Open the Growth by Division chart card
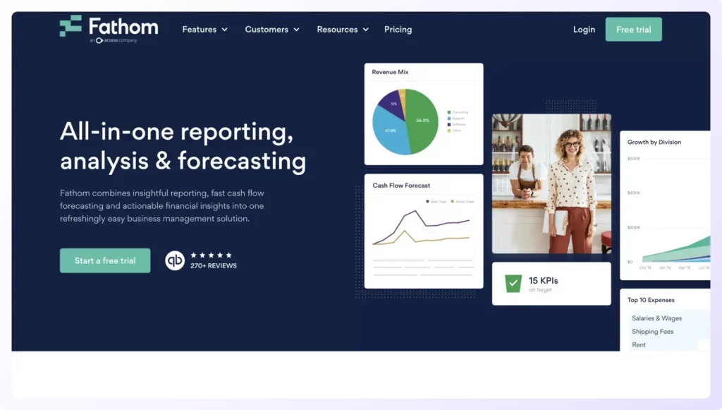 click(665, 205)
